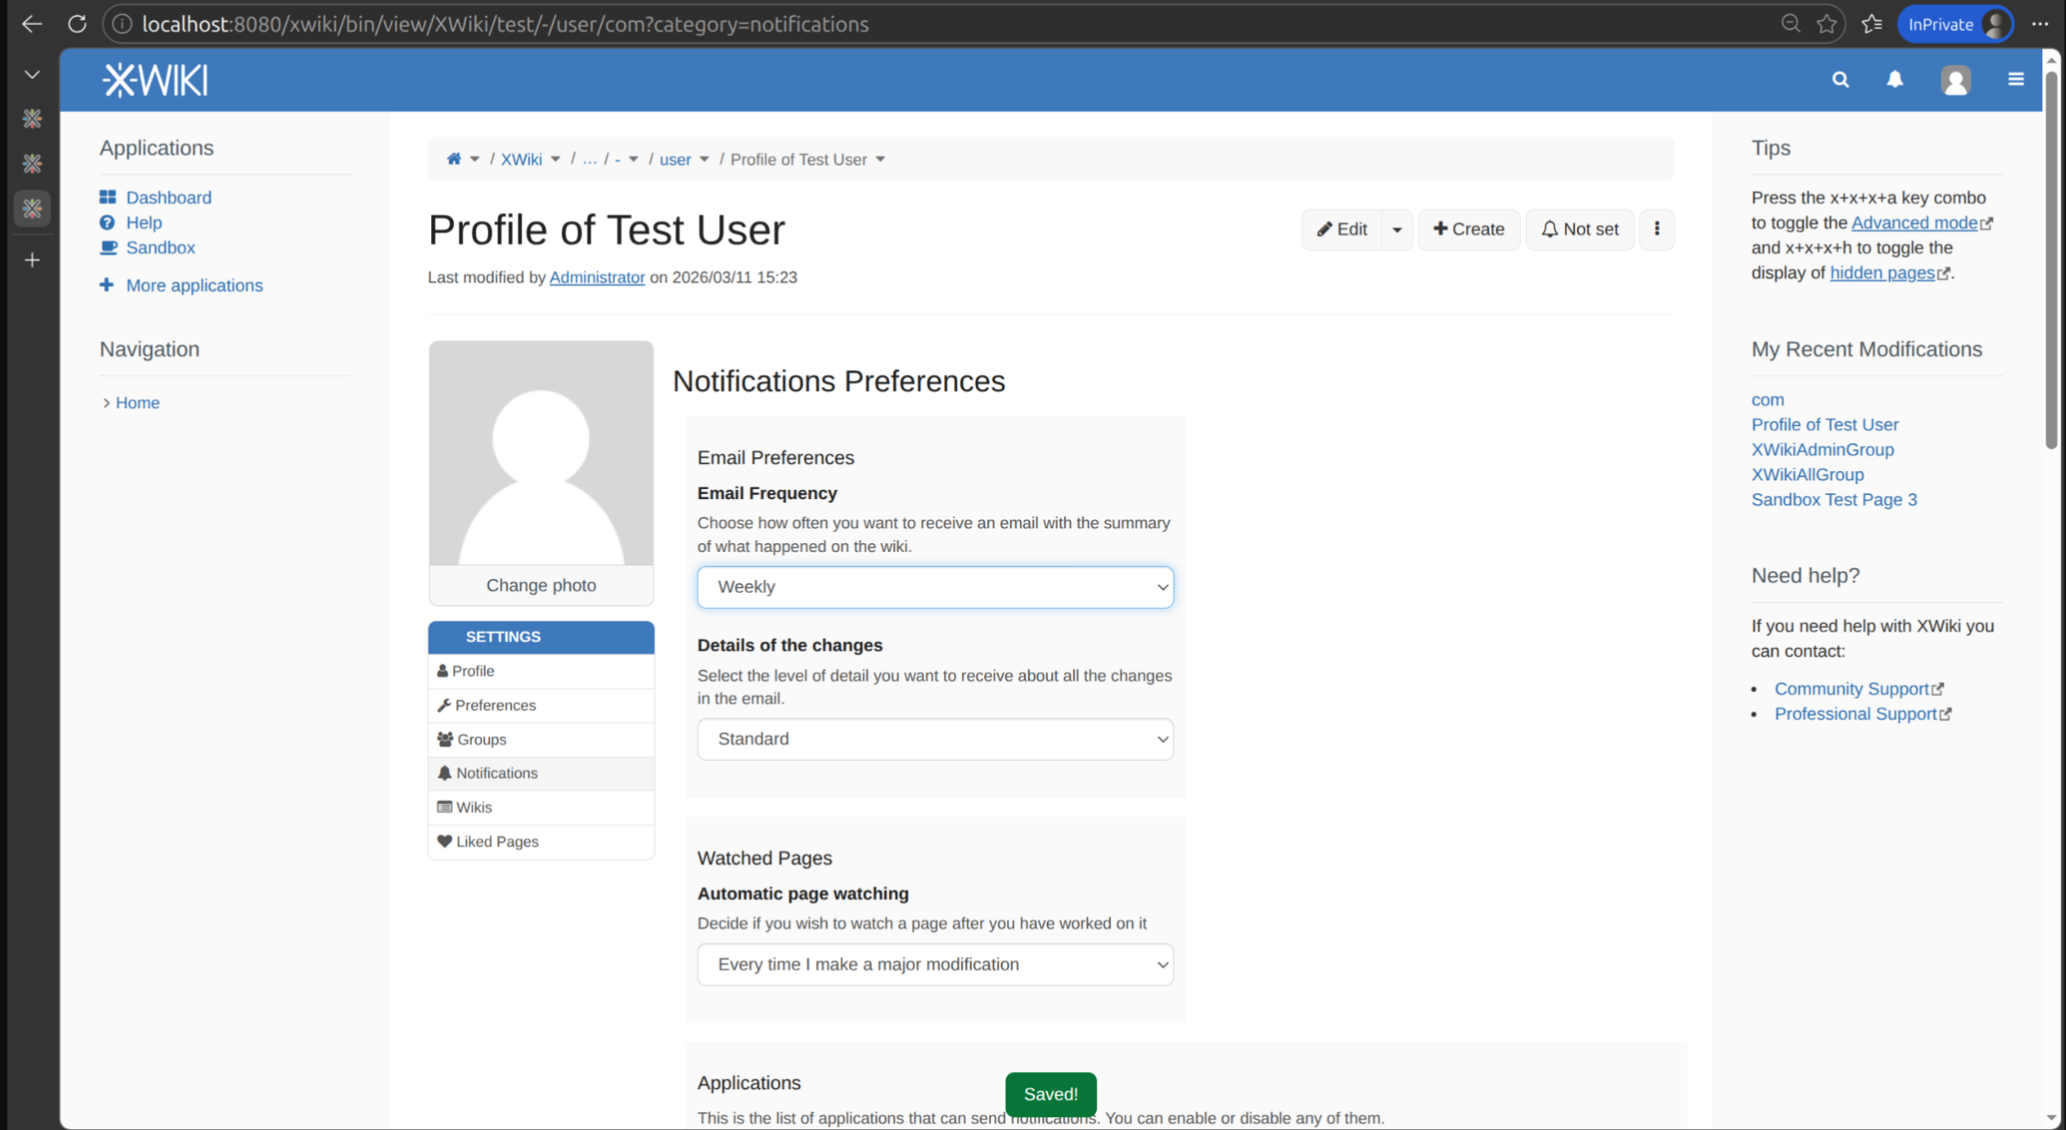Toggle the Not set watch button
The width and height of the screenshot is (2066, 1130).
[x=1579, y=229]
